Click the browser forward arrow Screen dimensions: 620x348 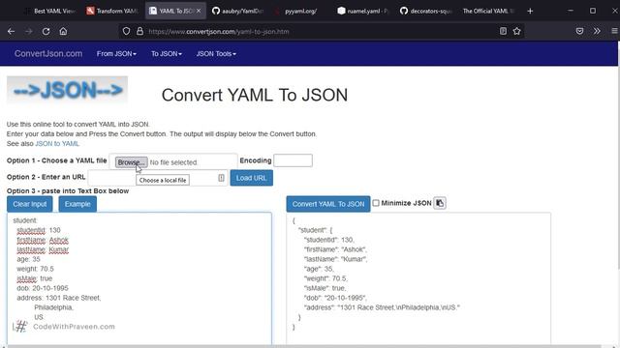click(x=28, y=31)
